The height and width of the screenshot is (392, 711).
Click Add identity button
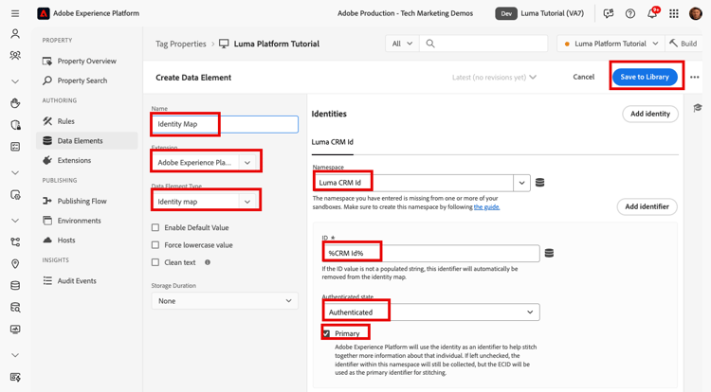pyautogui.click(x=650, y=114)
